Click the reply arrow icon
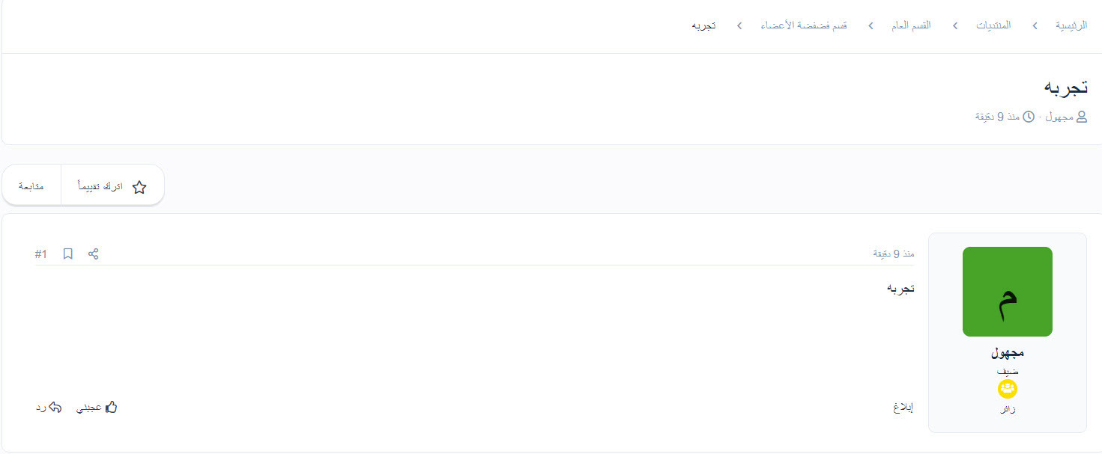Viewport: 1102px width, 454px height. pyautogui.click(x=55, y=408)
